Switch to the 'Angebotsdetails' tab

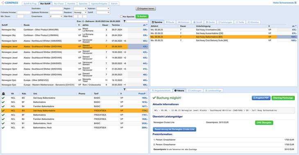point(161,91)
